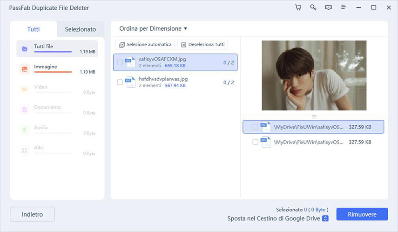Open Sposta nel Cestino di Google Drive dropdown
Screen dimensions: 398x232
coord(325,218)
